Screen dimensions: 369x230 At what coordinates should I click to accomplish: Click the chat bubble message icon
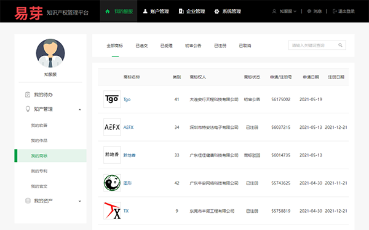tap(309, 11)
